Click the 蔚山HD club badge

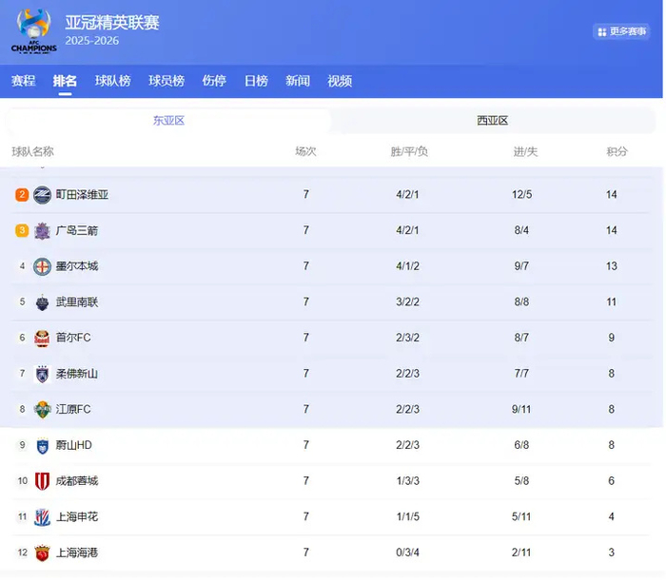(42, 445)
